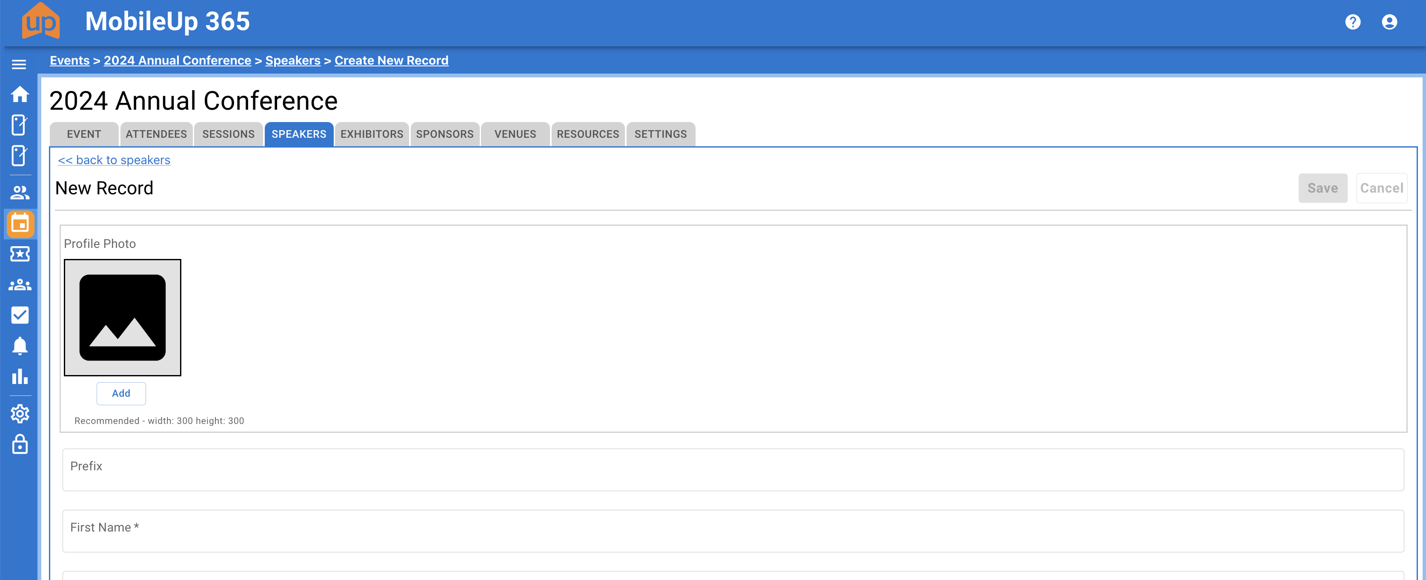Open Help via the question mark icon
The image size is (1426, 580).
point(1353,22)
